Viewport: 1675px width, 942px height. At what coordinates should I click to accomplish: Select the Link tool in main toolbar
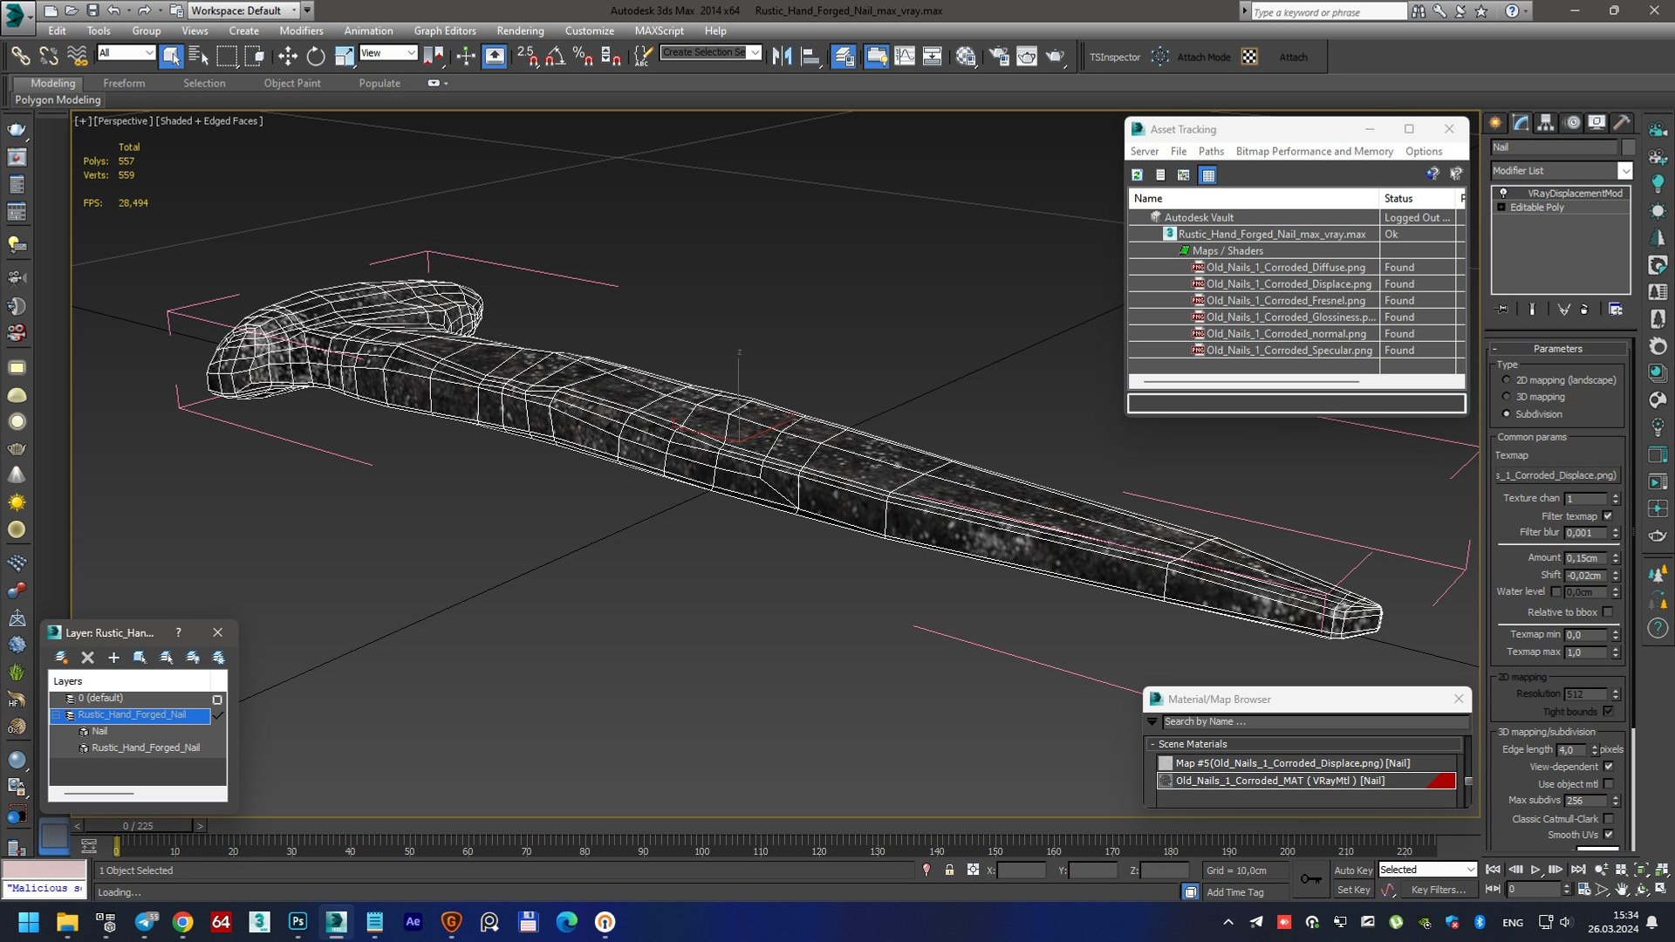(x=20, y=57)
